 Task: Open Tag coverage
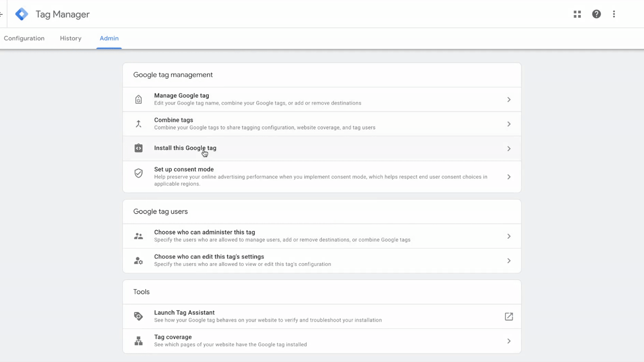click(322, 341)
